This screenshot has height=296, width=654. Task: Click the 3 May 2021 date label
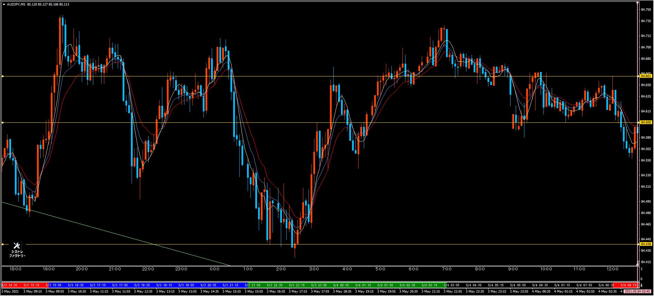(x=10, y=291)
